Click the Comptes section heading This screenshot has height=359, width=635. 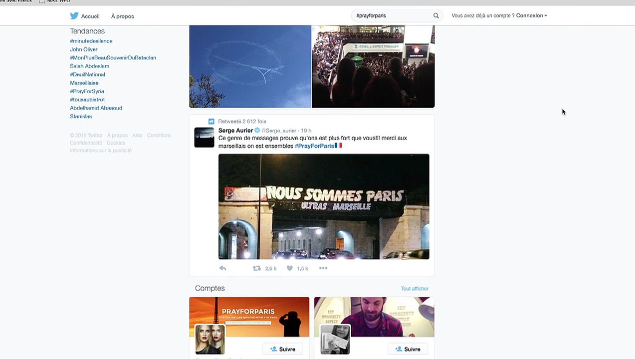(x=210, y=288)
